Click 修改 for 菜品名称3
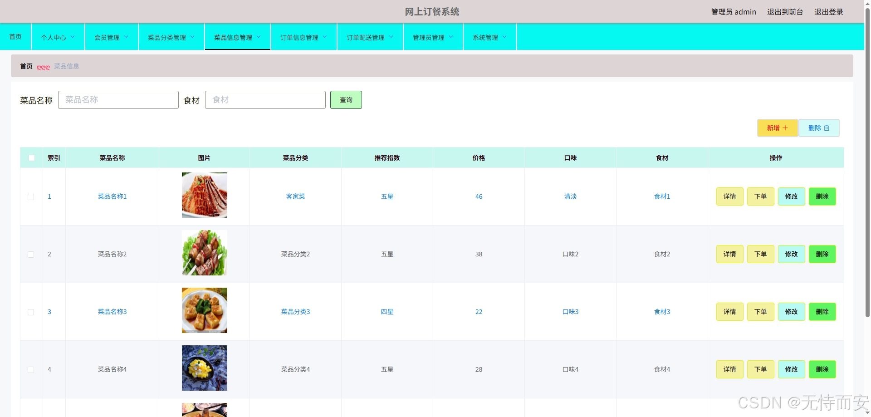This screenshot has width=871, height=417. (x=792, y=312)
